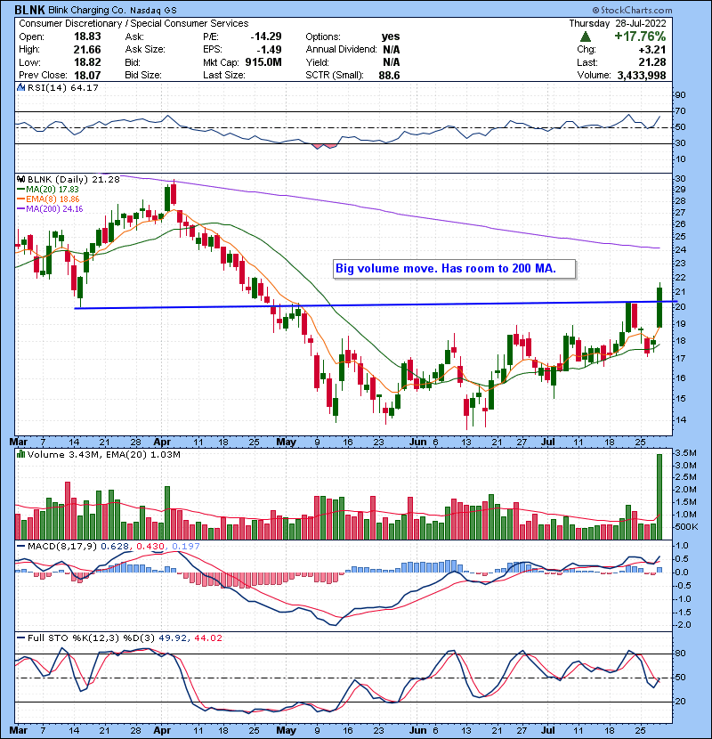Click the 90 level on the RSI axis
712x739 pixels.
(x=680, y=95)
